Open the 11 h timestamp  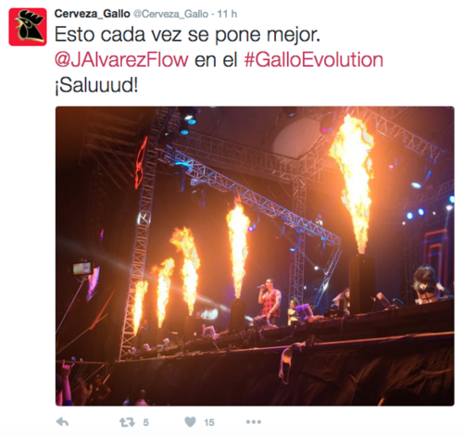[227, 14]
